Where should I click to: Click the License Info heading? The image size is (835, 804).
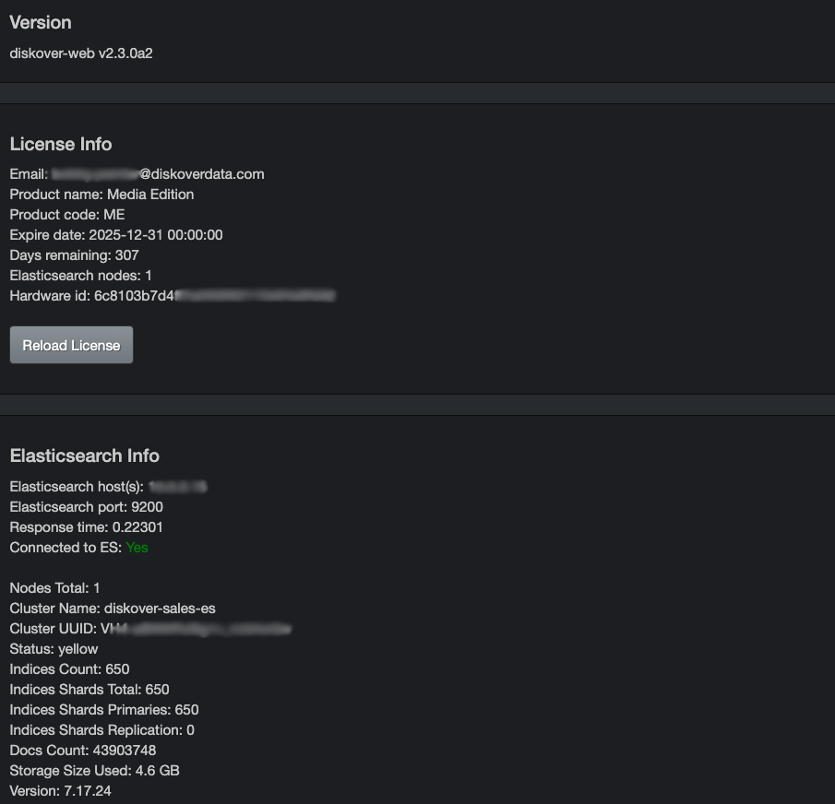[x=60, y=144]
